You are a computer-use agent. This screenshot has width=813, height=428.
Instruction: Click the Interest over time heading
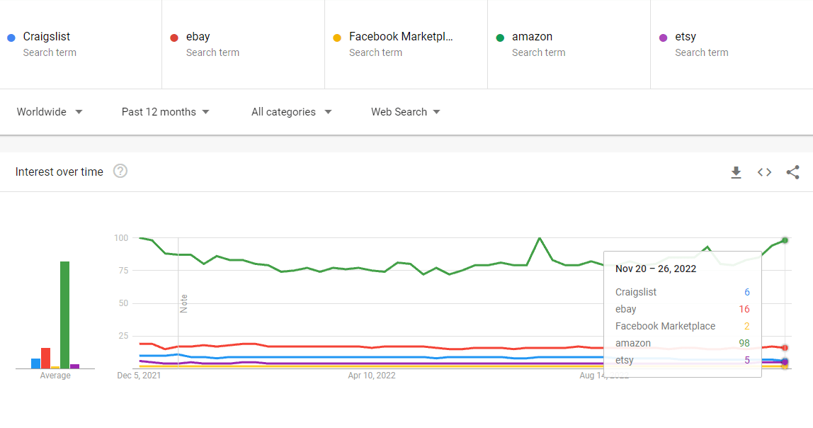[x=59, y=171]
